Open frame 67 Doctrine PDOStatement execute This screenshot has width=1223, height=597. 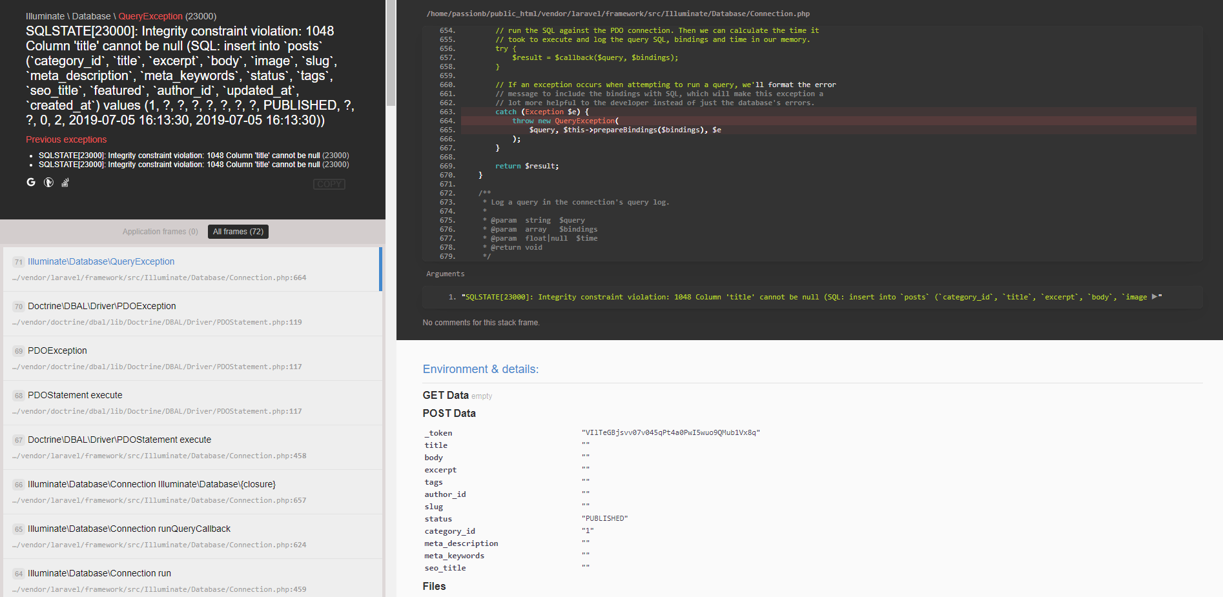(119, 440)
